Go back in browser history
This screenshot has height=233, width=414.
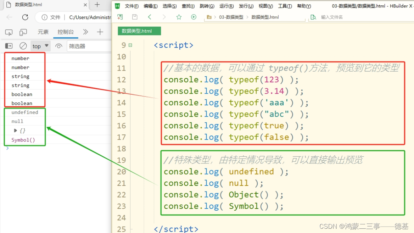(x=10, y=17)
